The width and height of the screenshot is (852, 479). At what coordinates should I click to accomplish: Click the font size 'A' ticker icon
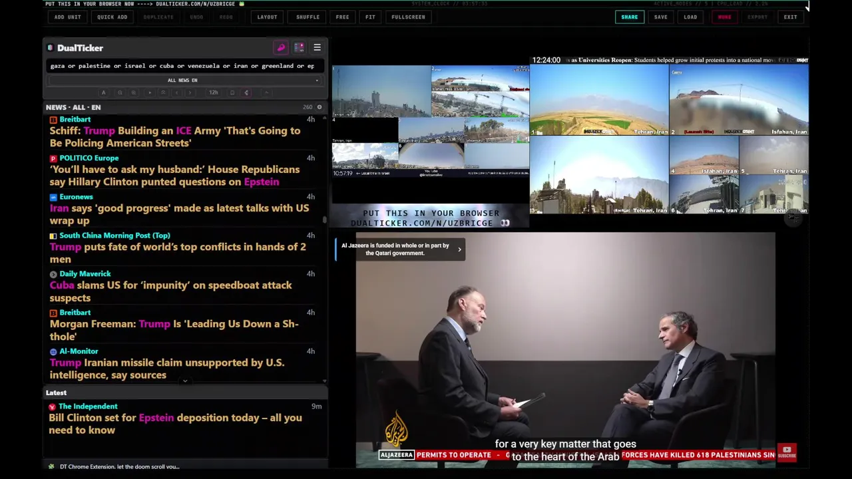[x=103, y=92]
